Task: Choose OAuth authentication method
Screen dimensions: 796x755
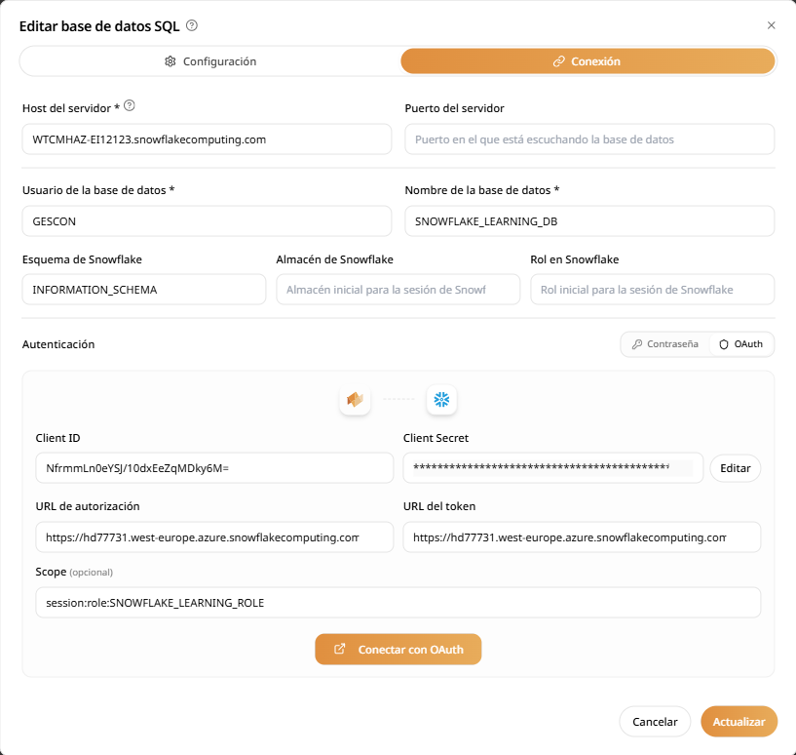Action: tap(740, 344)
